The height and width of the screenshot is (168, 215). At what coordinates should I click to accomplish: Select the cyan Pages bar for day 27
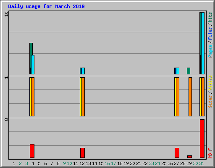click(x=178, y=71)
